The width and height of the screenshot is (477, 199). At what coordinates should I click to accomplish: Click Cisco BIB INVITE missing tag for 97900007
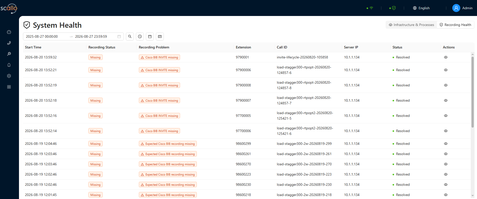coord(159,100)
